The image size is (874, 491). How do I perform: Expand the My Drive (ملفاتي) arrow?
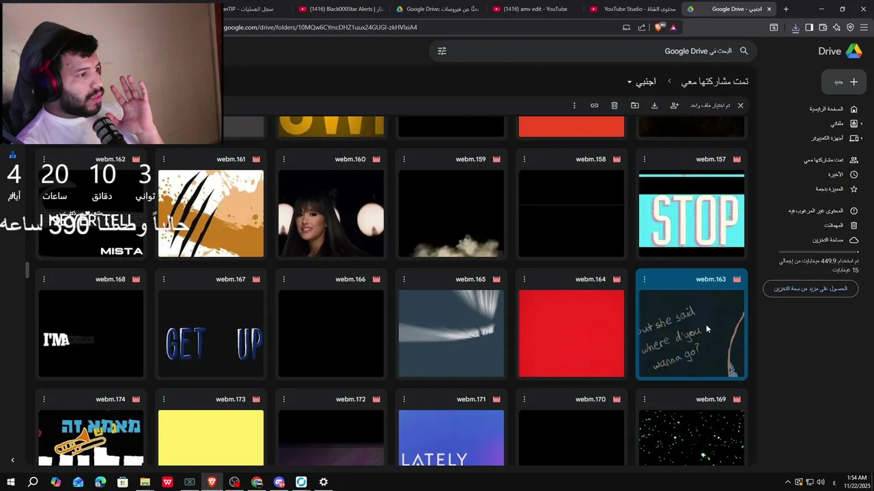point(862,123)
